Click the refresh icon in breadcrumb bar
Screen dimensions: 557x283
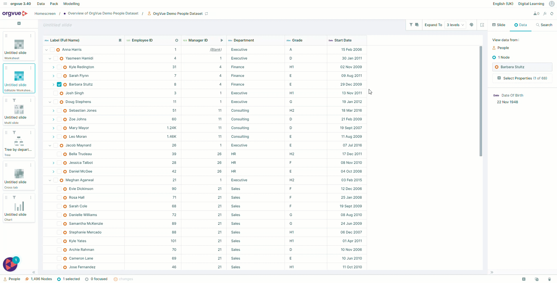coord(552,14)
